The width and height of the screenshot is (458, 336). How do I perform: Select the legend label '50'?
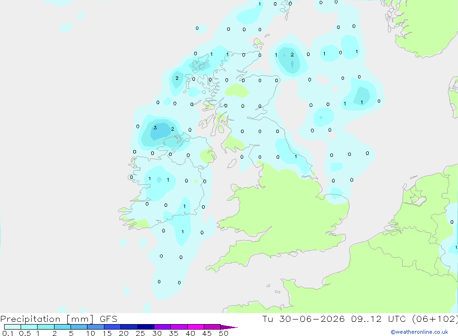(224, 333)
